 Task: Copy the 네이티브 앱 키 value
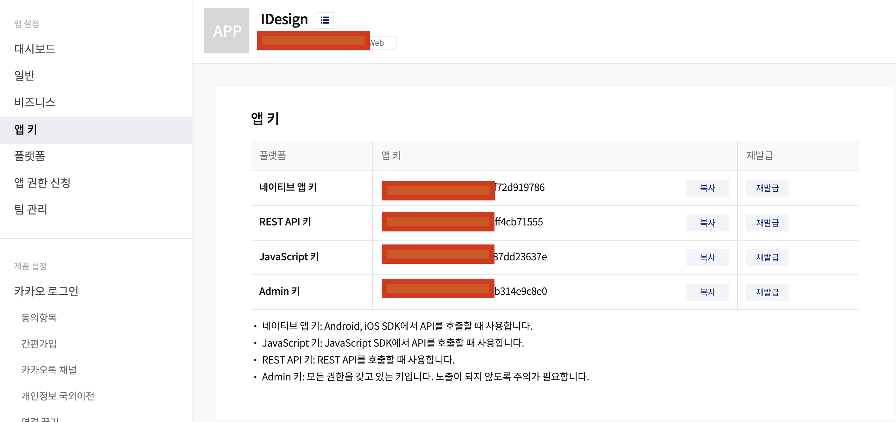tap(707, 188)
